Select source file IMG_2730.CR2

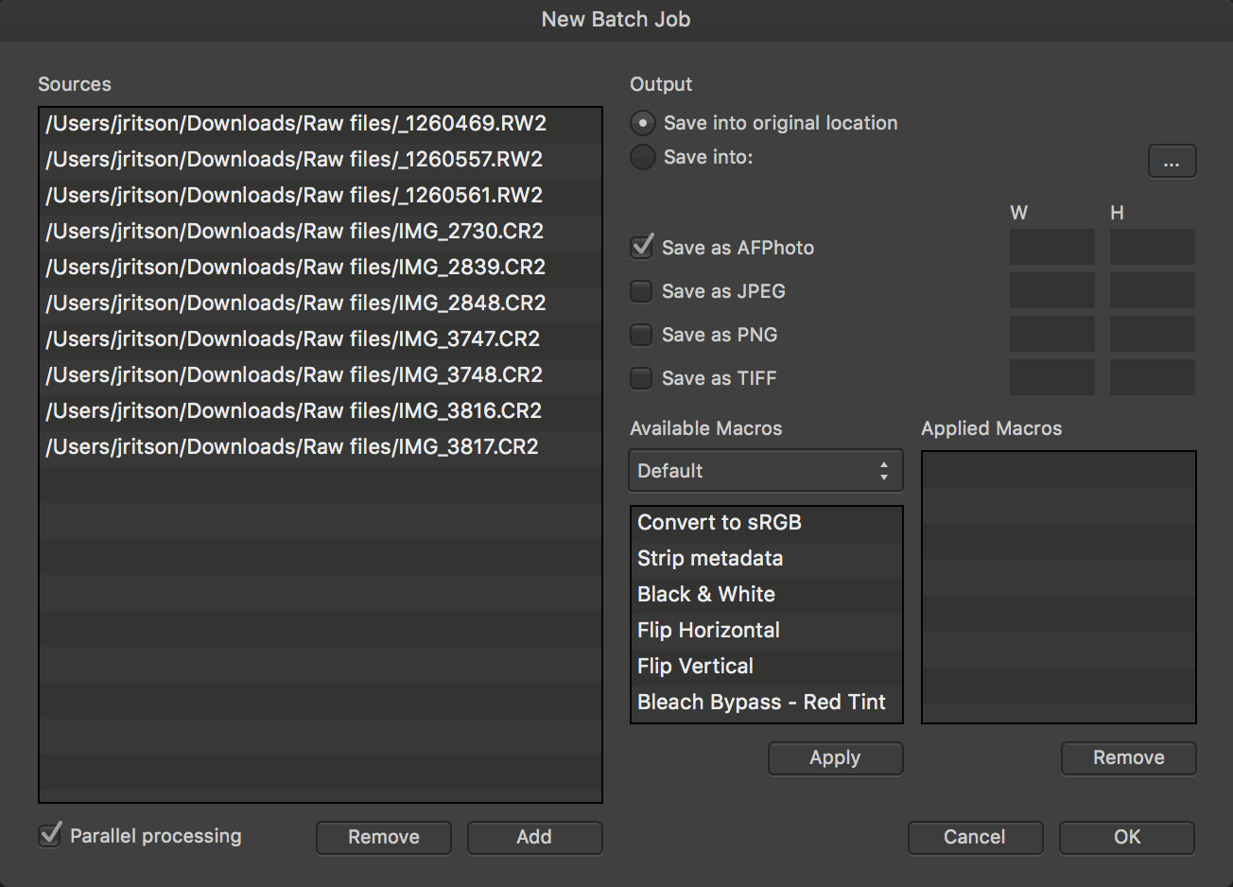295,232
